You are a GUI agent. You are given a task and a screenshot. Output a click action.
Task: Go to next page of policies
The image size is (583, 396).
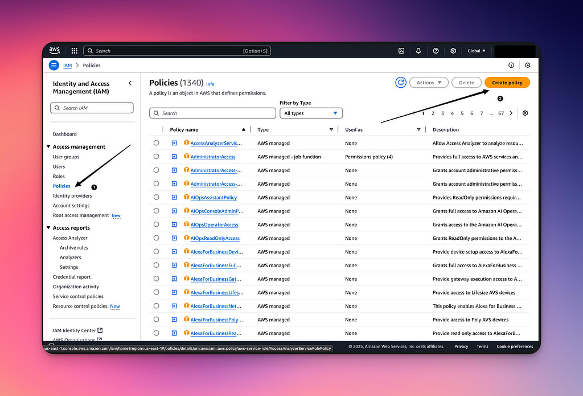[511, 113]
